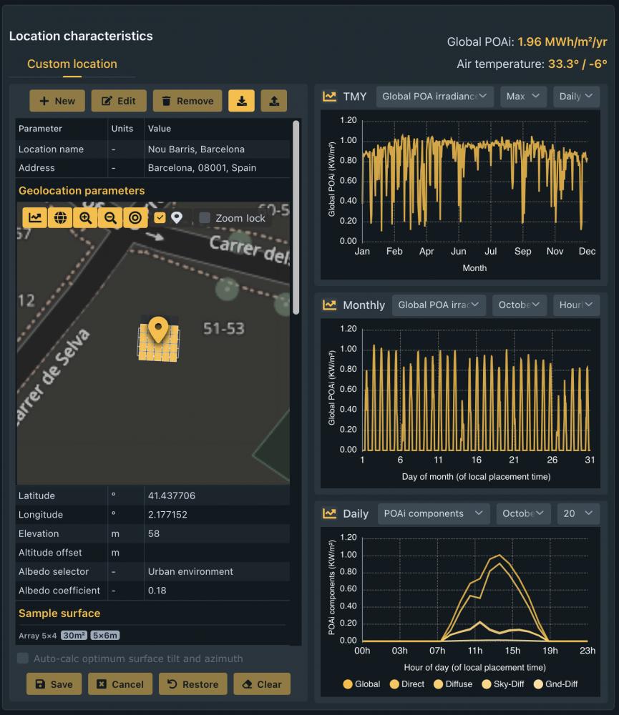
Task: Zoom out on the map
Action: click(110, 217)
